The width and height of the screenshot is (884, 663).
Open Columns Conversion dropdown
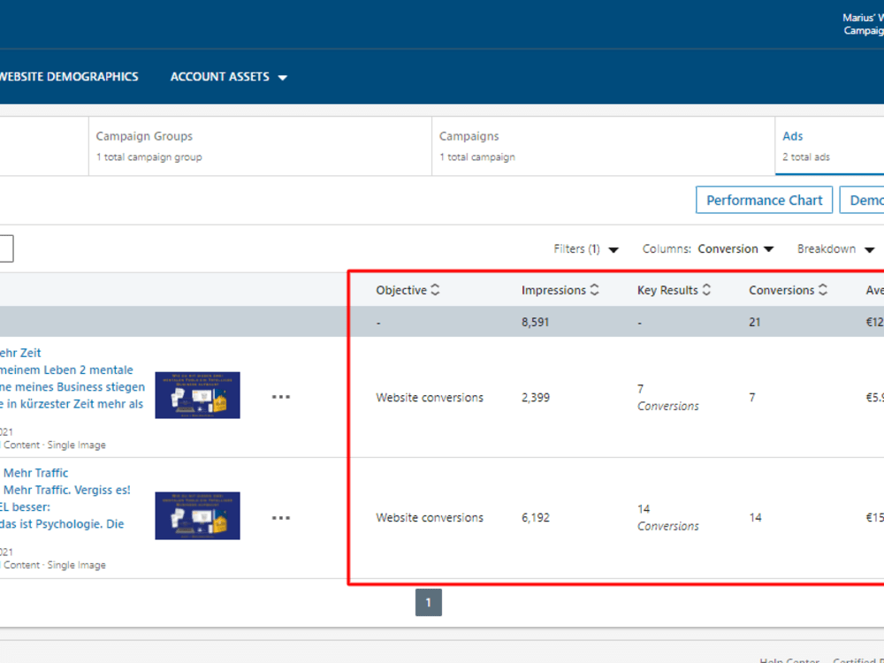(708, 249)
